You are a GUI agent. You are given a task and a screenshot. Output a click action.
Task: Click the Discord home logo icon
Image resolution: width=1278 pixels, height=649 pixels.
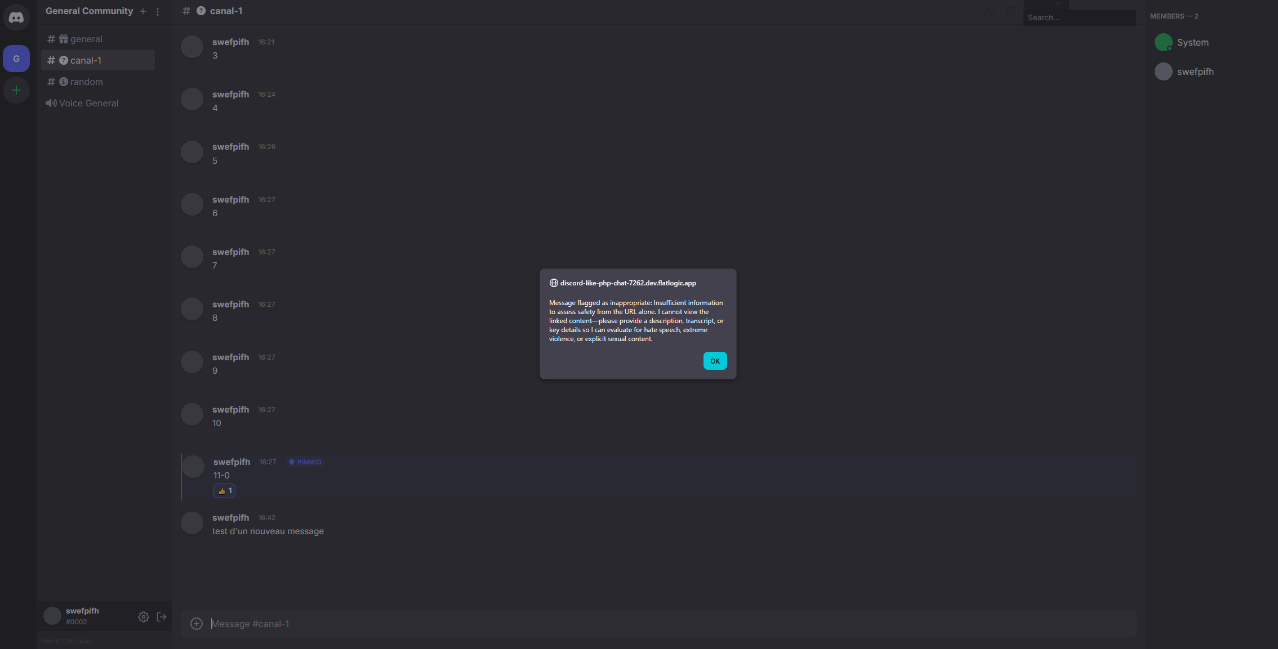click(x=16, y=17)
